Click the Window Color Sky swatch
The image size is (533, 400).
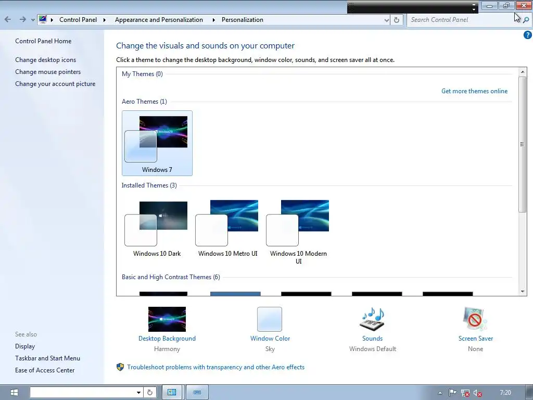270,319
